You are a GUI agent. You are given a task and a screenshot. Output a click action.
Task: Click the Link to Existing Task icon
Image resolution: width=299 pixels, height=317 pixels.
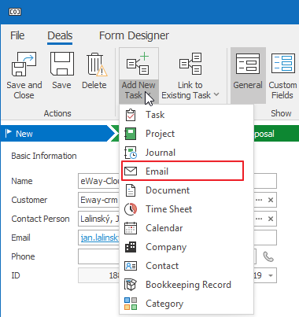pyautogui.click(x=190, y=64)
